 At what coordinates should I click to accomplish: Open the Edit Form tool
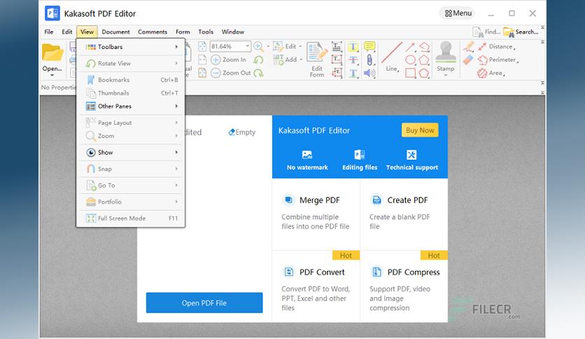coord(317,60)
